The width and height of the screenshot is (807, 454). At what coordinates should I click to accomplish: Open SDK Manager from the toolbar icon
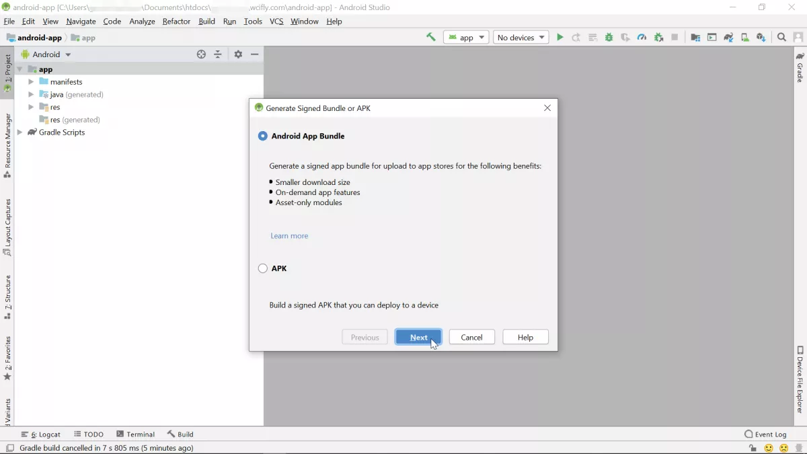pyautogui.click(x=761, y=38)
